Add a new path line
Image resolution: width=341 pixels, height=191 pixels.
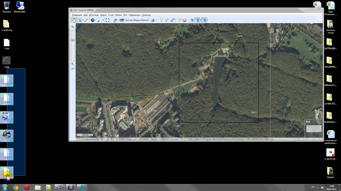click(167, 20)
